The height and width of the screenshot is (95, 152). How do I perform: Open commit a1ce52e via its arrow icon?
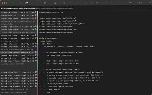tap(36, 43)
